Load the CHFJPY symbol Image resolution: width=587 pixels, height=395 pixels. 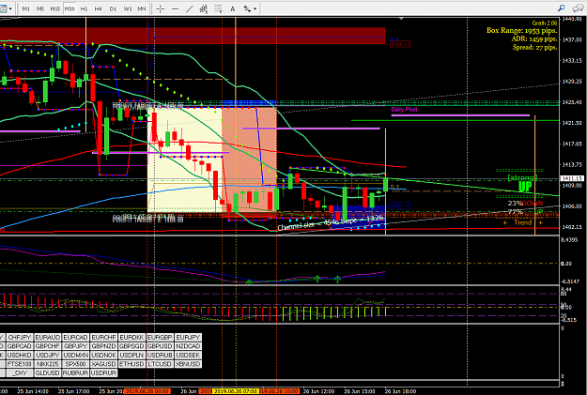tap(19, 338)
